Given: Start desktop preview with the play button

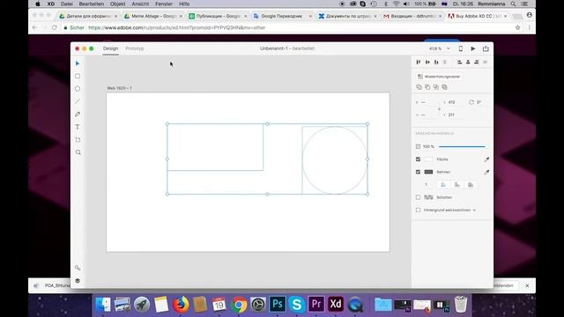Looking at the screenshot, I should (x=473, y=48).
